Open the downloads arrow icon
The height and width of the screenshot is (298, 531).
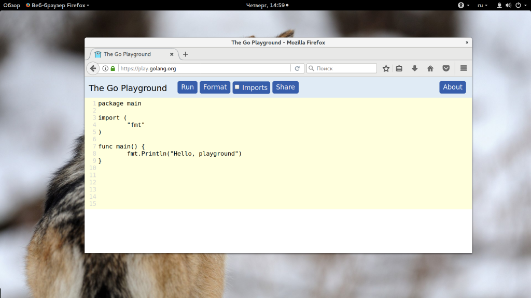pyautogui.click(x=415, y=68)
